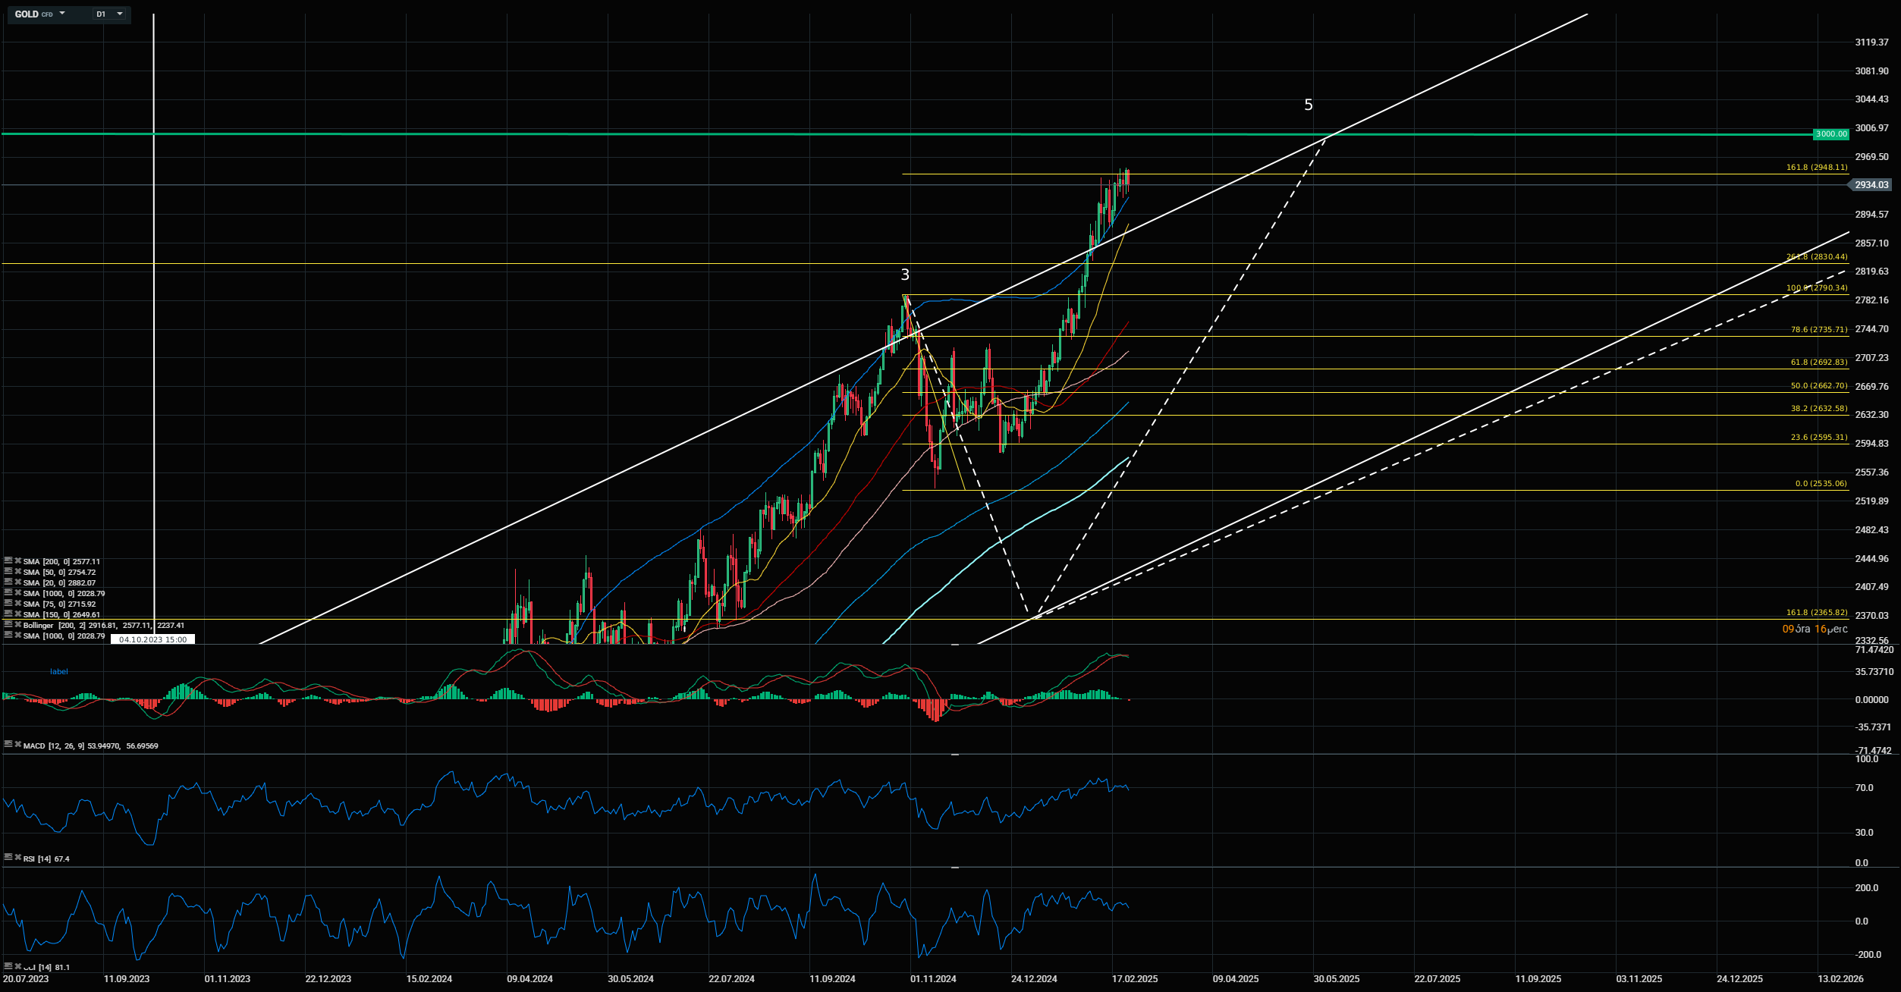Delete the SMA 75 indicator
The image size is (1901, 992).
[17, 604]
